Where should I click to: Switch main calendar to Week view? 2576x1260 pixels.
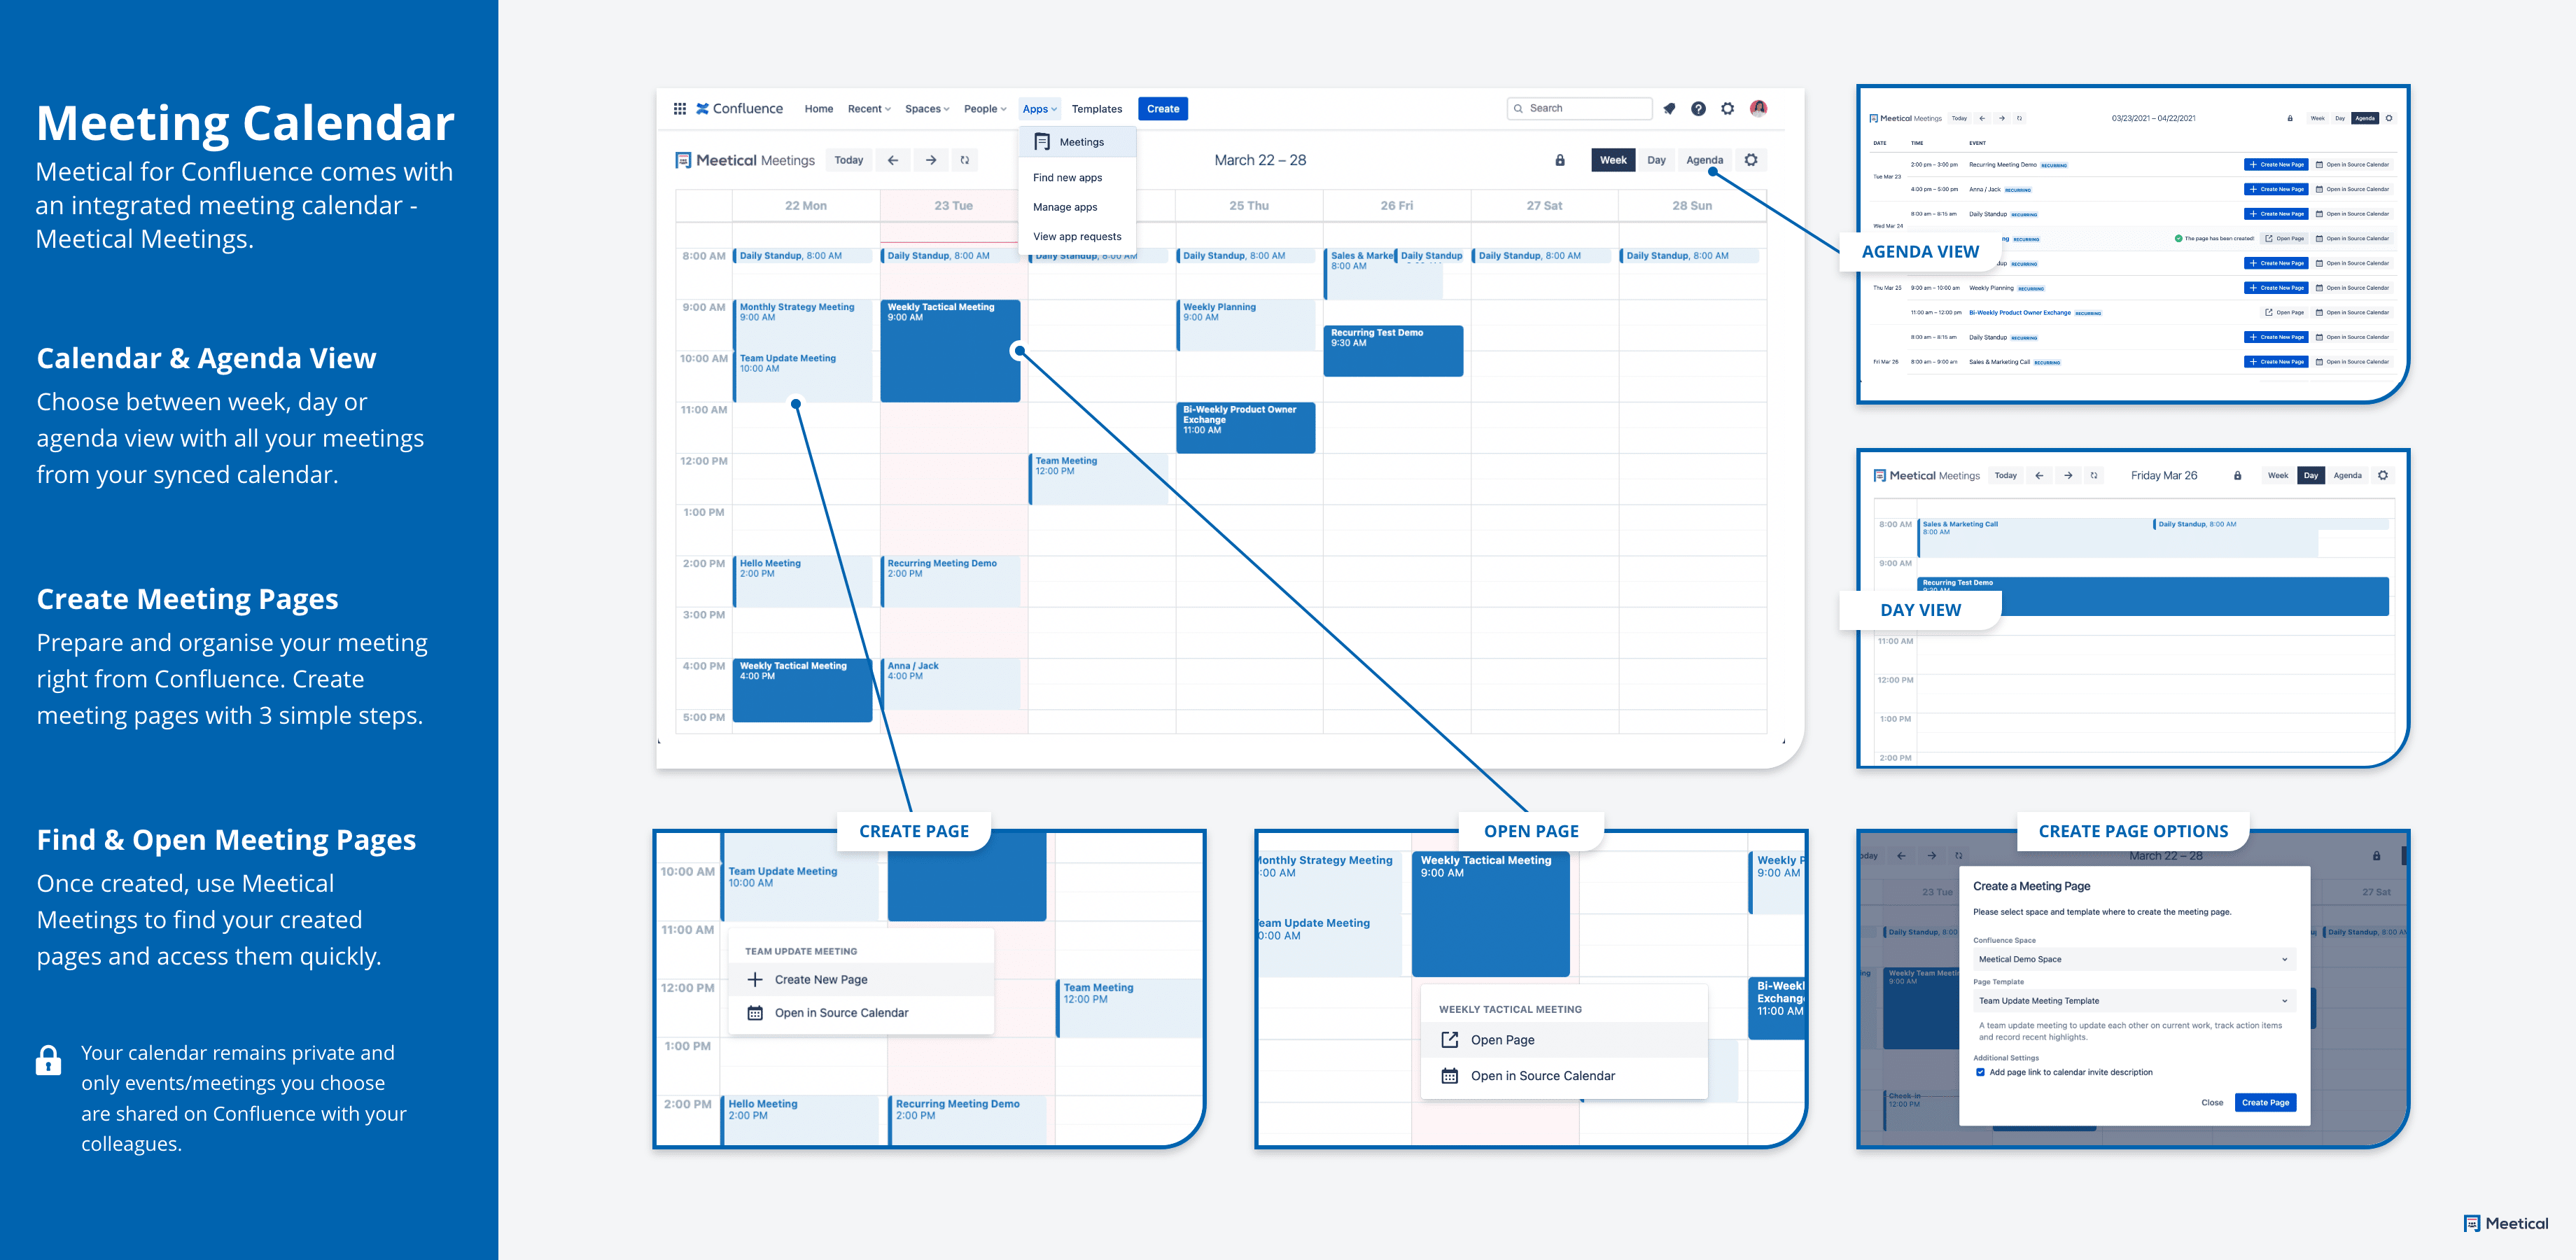pos(1612,160)
